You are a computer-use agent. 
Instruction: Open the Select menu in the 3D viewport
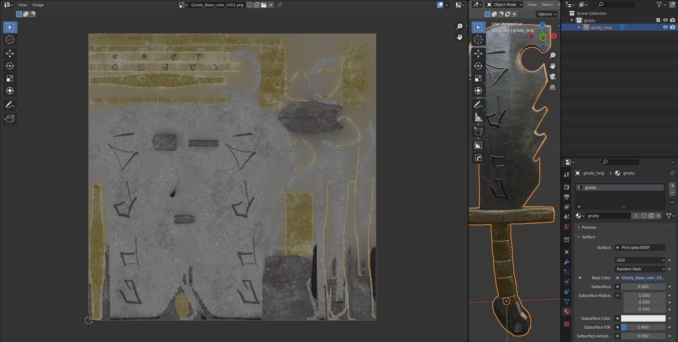coord(547,5)
